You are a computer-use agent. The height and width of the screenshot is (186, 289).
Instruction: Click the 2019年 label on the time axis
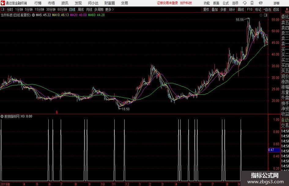(5, 184)
